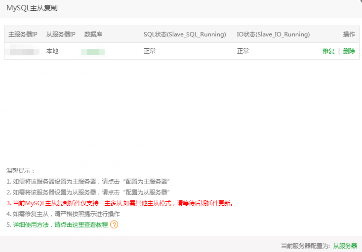Click the 操作 column header
The image size is (362, 252).
[349, 34]
